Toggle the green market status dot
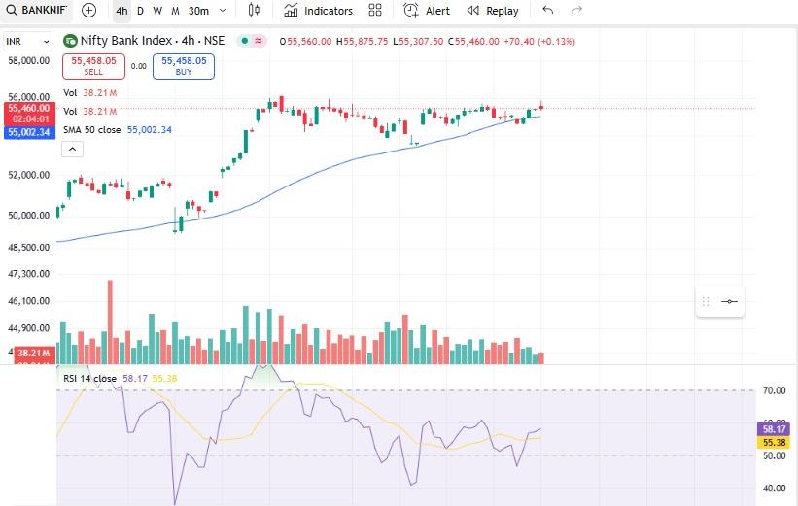Viewport: 798px width, 506px height. pos(245,41)
